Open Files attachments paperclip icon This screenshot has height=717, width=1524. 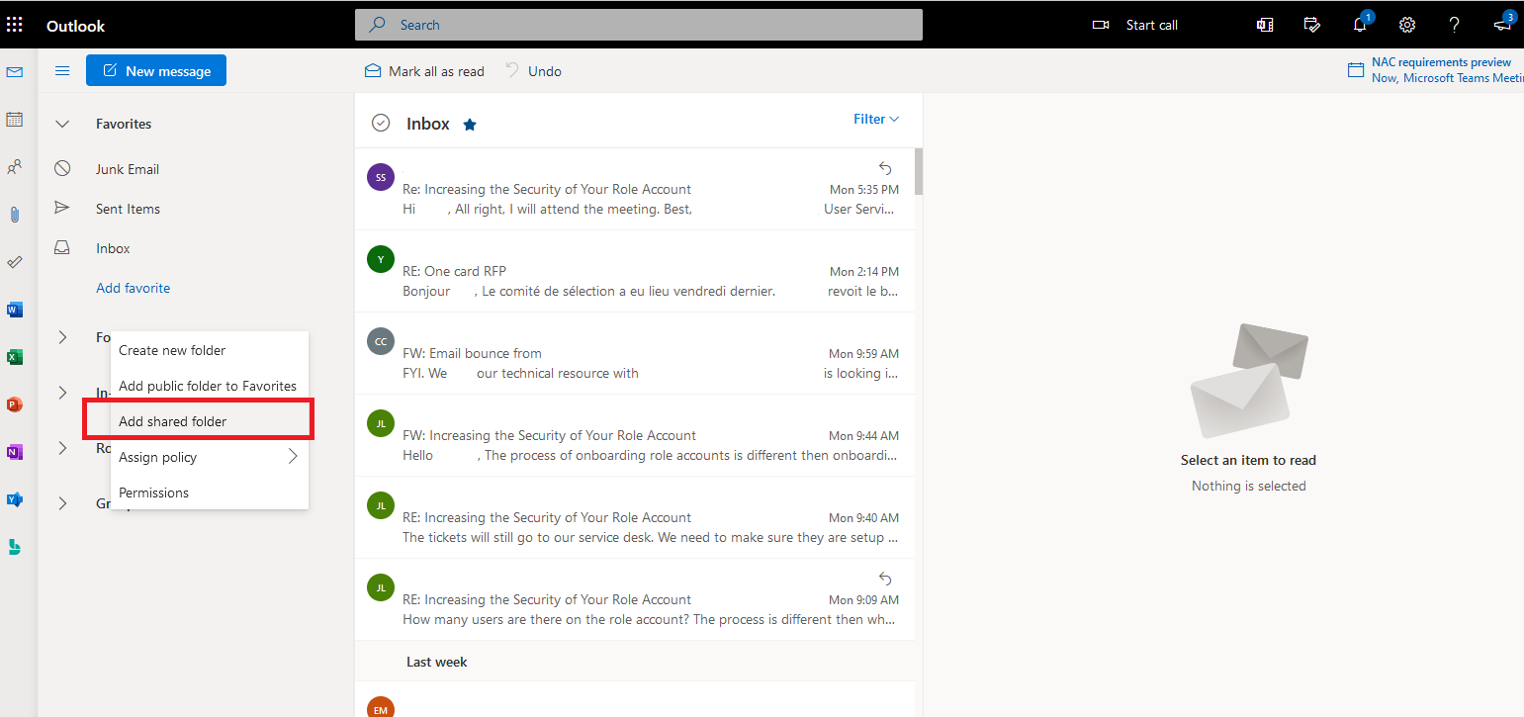[15, 215]
